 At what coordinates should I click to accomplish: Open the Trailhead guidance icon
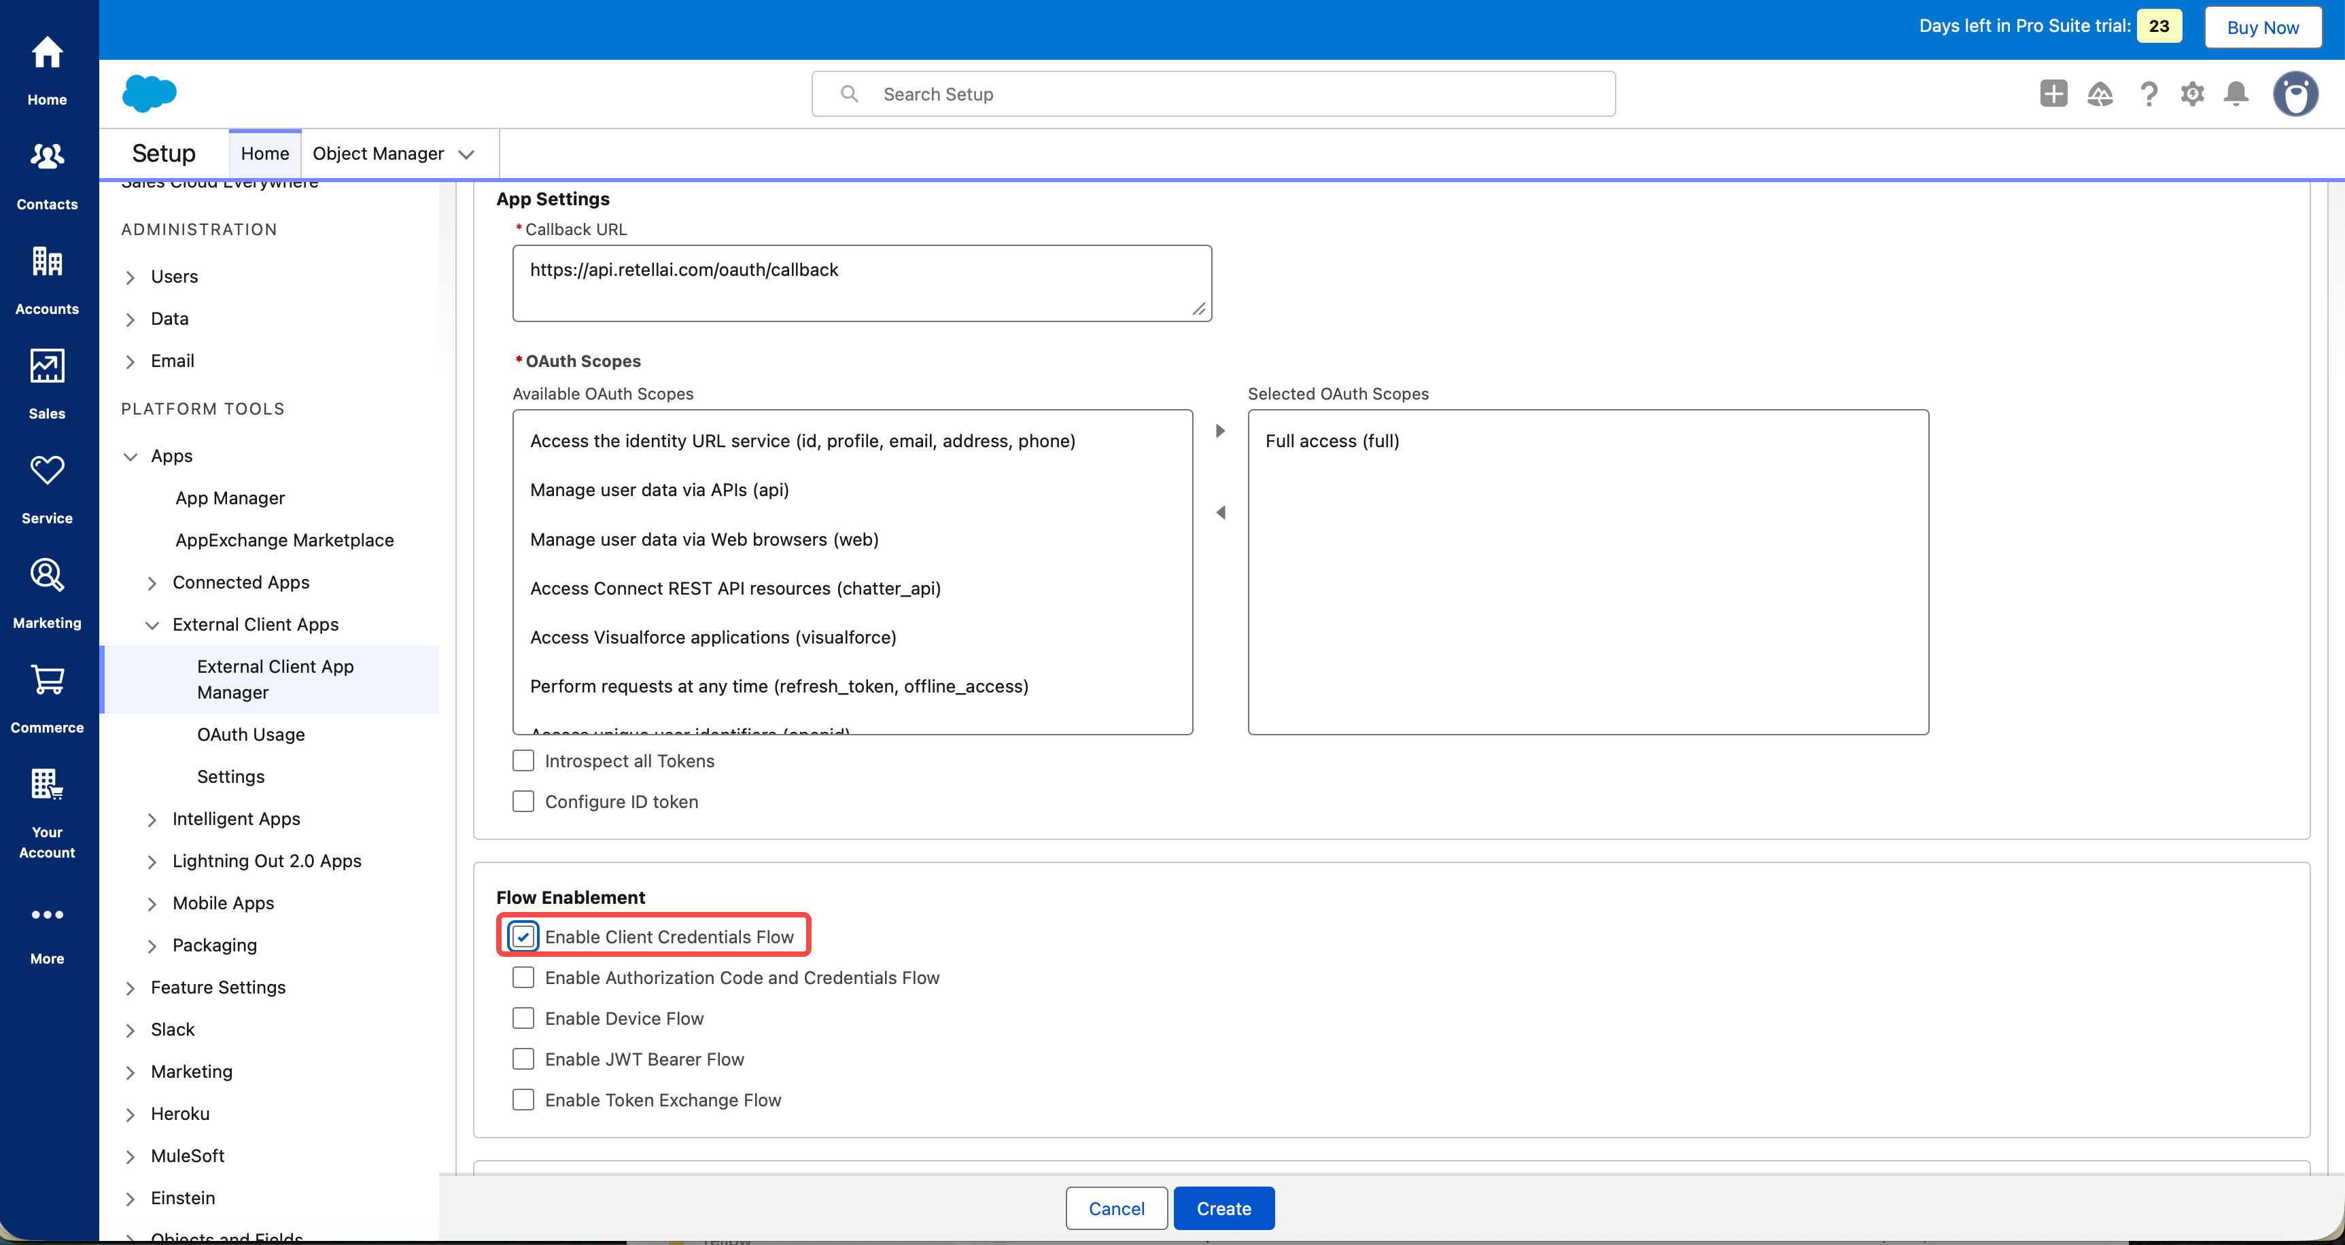tap(2100, 94)
